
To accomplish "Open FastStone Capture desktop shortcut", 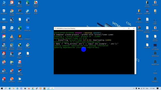I will click(36, 4).
